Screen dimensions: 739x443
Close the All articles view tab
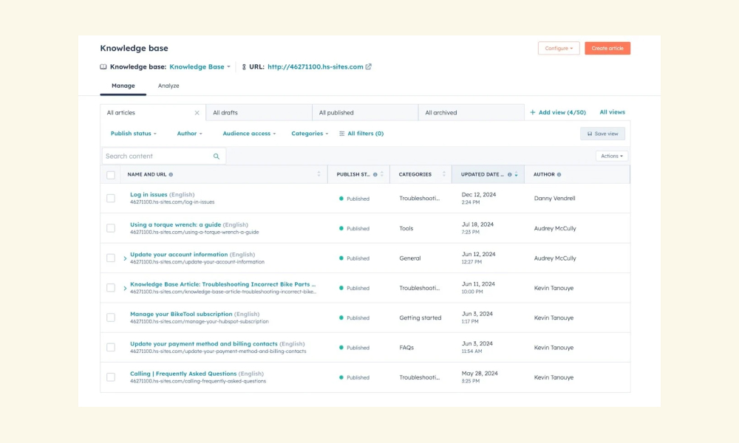click(197, 113)
